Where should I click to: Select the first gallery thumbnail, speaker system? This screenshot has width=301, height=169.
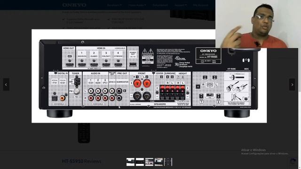pos(130,162)
